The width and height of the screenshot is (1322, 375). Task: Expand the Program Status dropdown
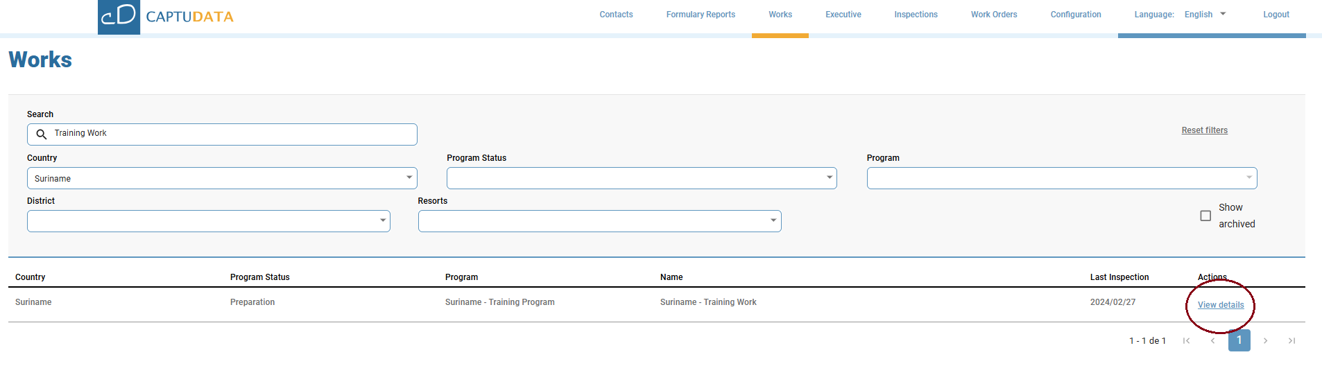coord(641,178)
